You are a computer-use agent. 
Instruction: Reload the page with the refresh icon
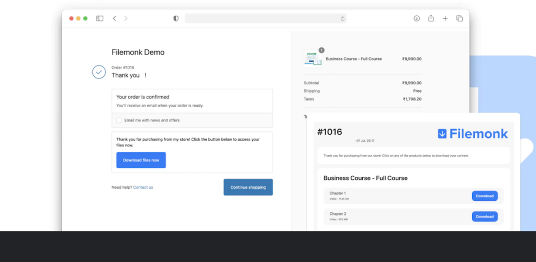coord(342,19)
